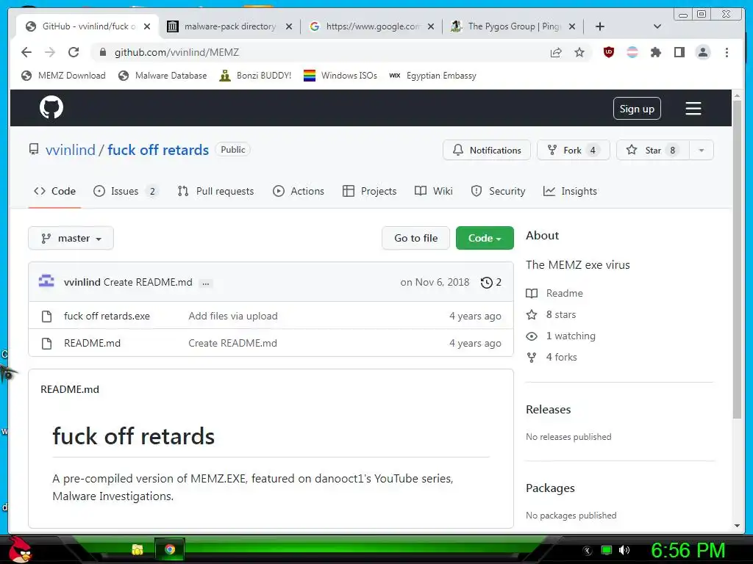The width and height of the screenshot is (753, 564).
Task: Open the uBlock Origin extension icon
Action: (609, 52)
